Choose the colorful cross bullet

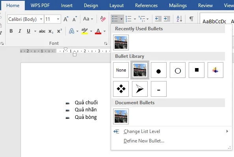tap(215, 70)
